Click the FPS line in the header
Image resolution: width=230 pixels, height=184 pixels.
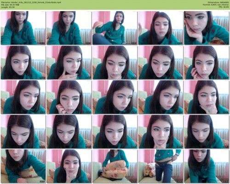click(x=224, y=7)
